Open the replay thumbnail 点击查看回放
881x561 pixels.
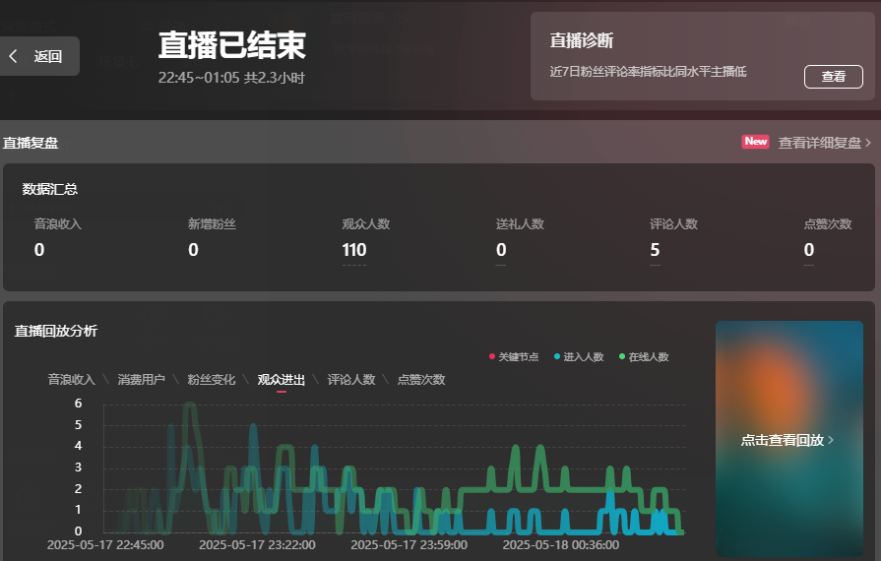(788, 439)
